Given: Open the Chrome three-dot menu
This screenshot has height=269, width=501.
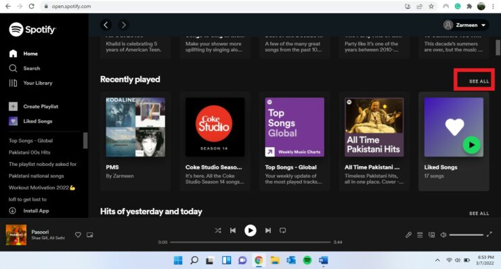Looking at the screenshot, I should 494,6.
